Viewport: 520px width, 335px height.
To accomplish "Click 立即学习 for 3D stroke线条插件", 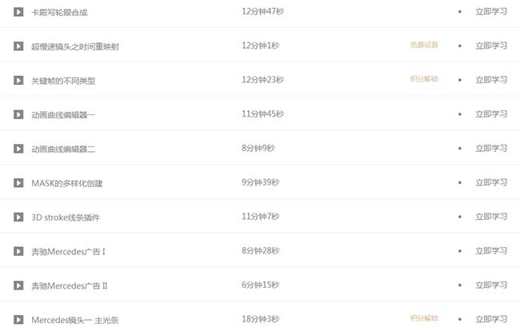I will point(491,217).
